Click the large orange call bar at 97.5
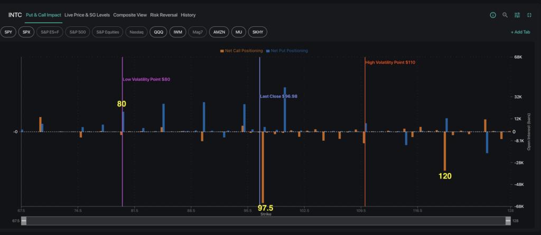The width and height of the screenshot is (541, 235). pyautogui.click(x=263, y=167)
